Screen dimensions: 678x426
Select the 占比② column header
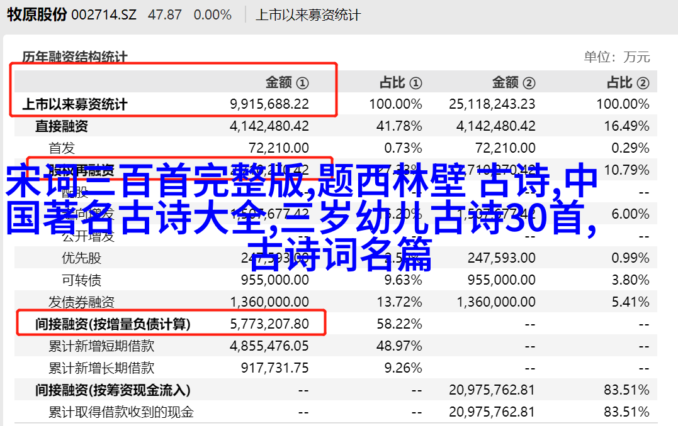pyautogui.click(x=628, y=82)
